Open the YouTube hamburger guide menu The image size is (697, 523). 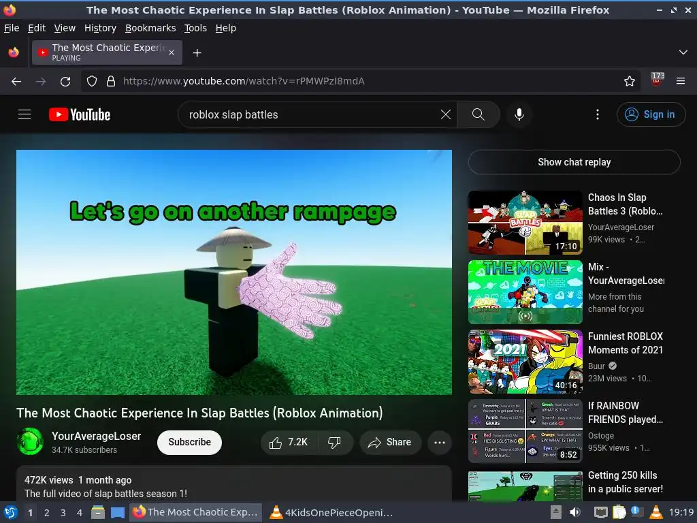25,114
